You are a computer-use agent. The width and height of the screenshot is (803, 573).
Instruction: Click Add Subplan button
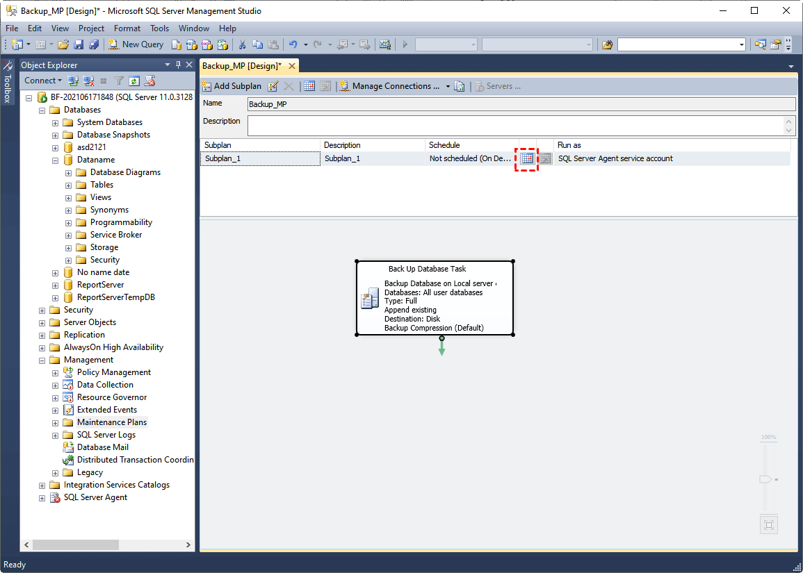[x=232, y=86]
